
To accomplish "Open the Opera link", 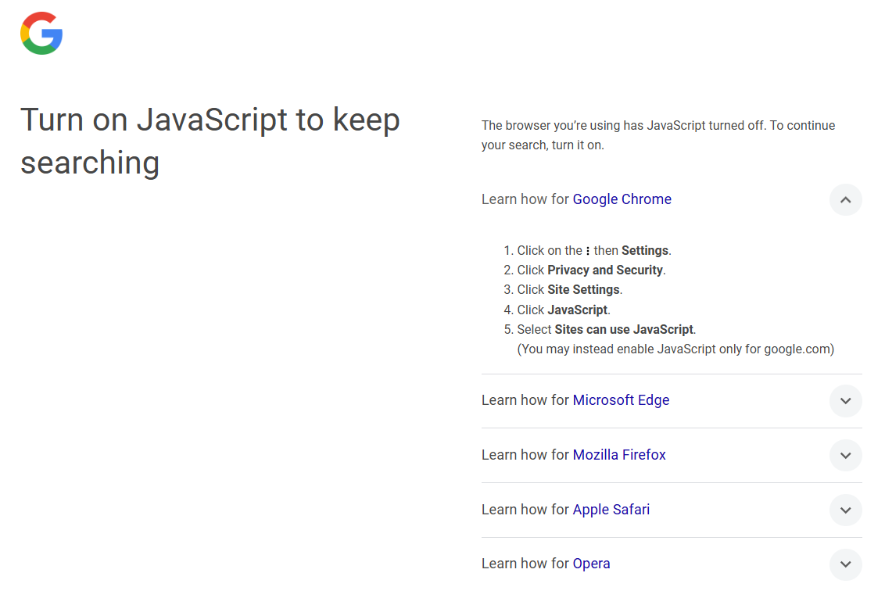I will click(x=591, y=564).
